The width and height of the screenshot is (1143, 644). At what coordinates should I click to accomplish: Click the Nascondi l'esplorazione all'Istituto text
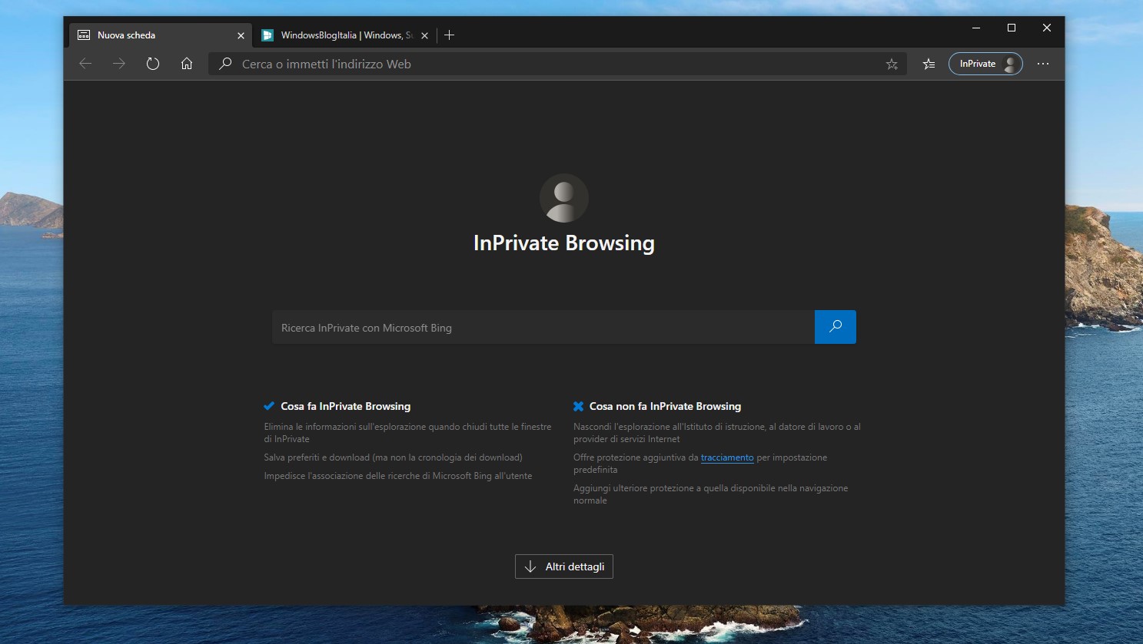pos(717,433)
